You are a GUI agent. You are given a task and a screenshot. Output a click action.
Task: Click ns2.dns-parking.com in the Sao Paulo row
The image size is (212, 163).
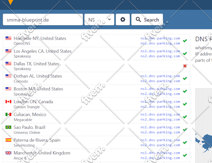coord(160,132)
